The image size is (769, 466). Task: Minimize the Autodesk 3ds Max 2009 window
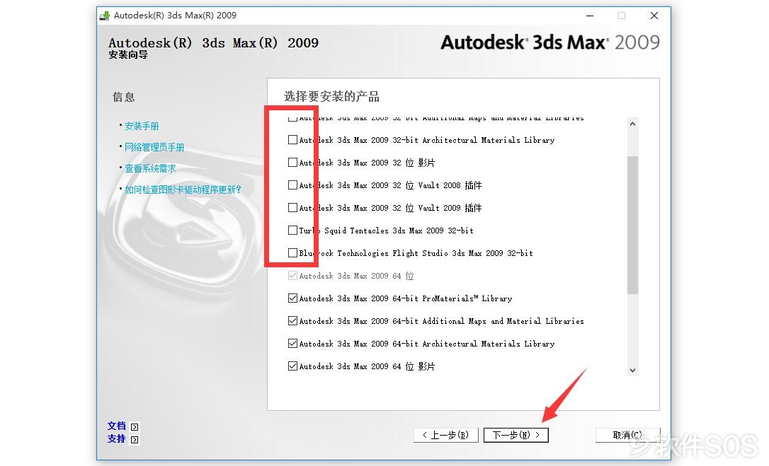(x=590, y=16)
